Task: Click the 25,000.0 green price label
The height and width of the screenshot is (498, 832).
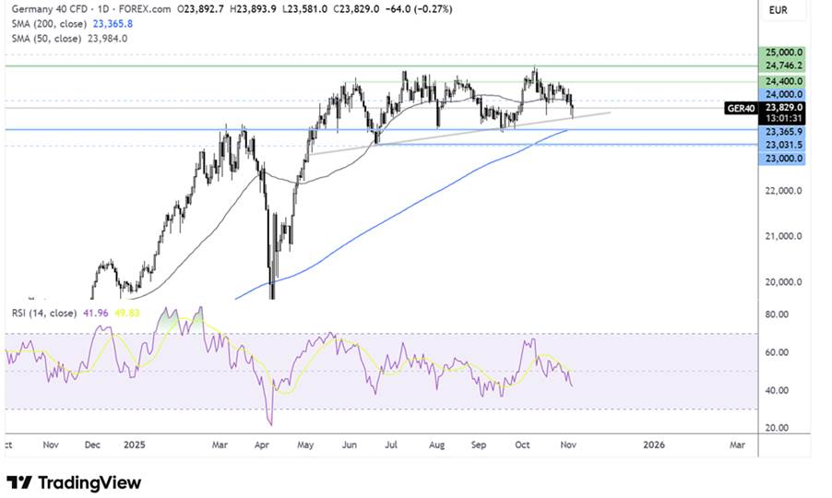Action: pyautogui.click(x=780, y=53)
